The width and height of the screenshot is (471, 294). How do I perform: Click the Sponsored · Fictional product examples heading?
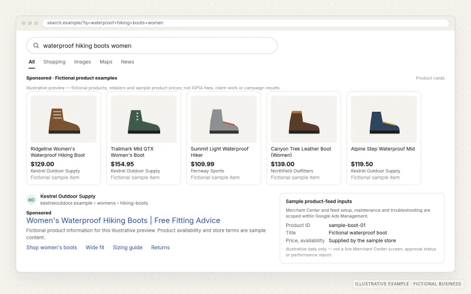71,78
